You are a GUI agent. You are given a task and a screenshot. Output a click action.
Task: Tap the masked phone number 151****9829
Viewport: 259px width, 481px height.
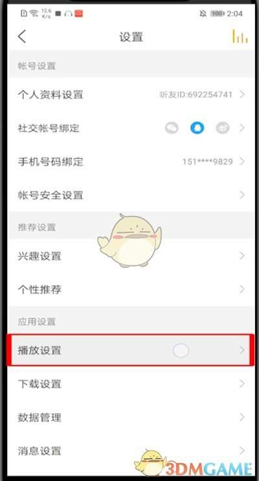(x=207, y=161)
